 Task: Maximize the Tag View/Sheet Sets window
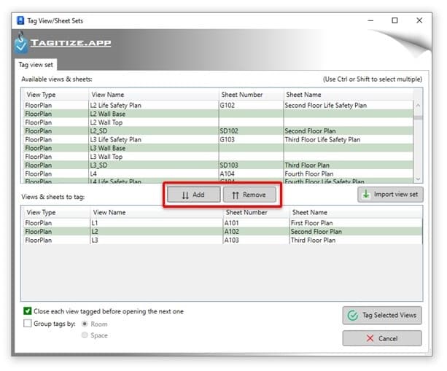click(x=394, y=20)
